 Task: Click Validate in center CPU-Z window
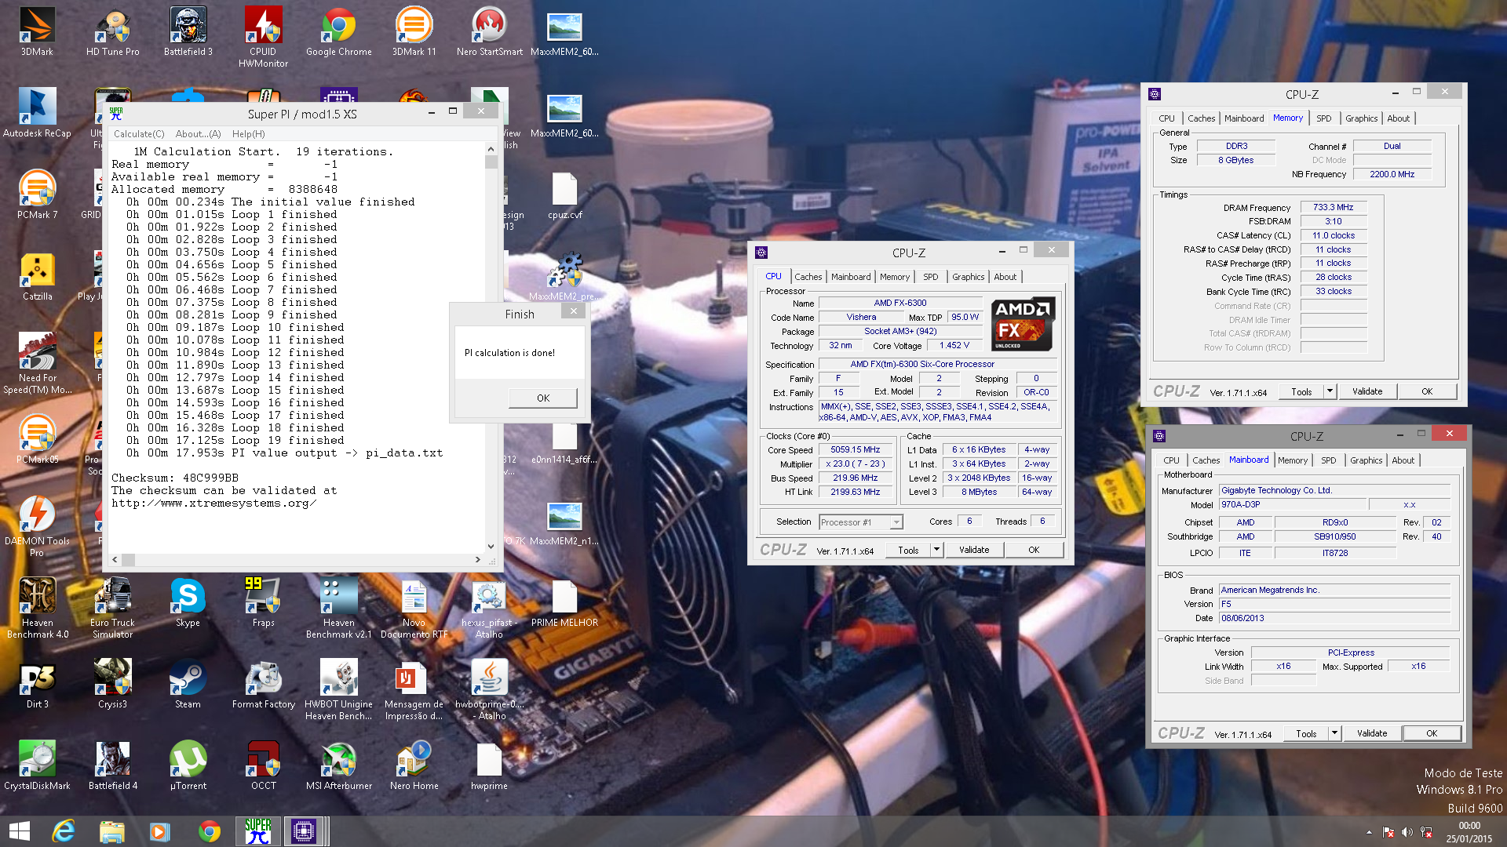point(973,550)
